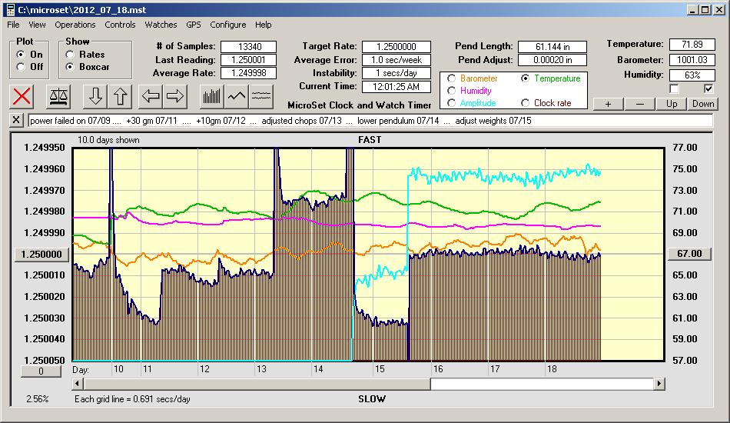Click the MicroSet app icon in title bar

pyautogui.click(x=10, y=10)
